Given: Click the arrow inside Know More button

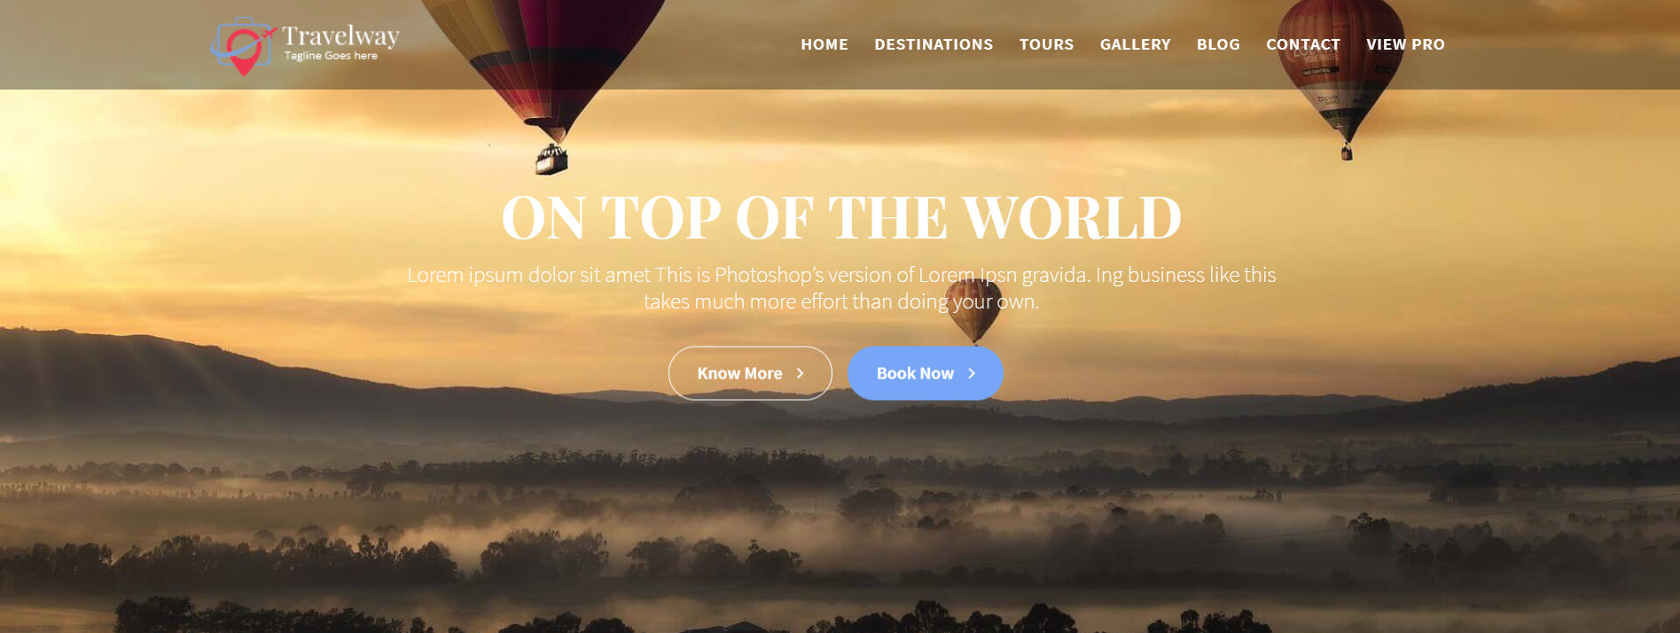Looking at the screenshot, I should click(x=800, y=373).
